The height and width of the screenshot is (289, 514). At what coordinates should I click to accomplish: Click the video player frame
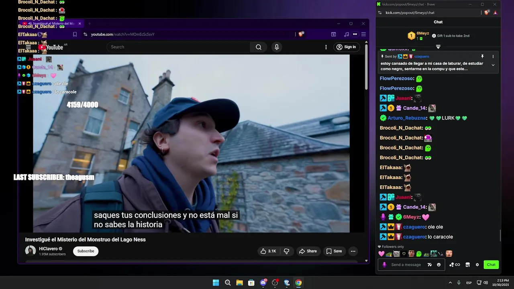coord(191,143)
